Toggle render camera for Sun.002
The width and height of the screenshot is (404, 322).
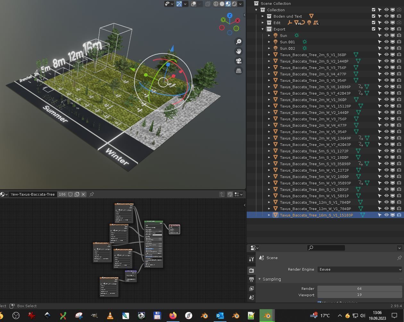399,48
